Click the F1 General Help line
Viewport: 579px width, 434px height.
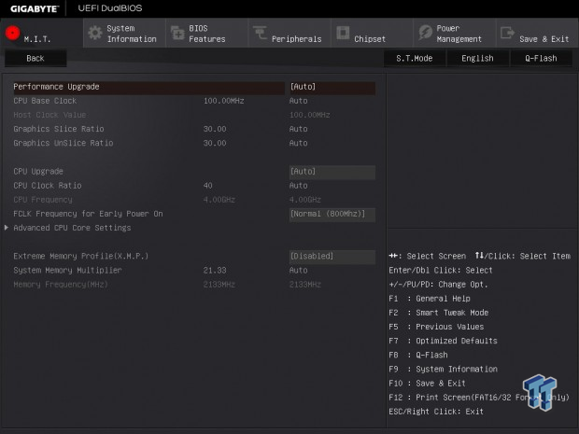(x=430, y=299)
